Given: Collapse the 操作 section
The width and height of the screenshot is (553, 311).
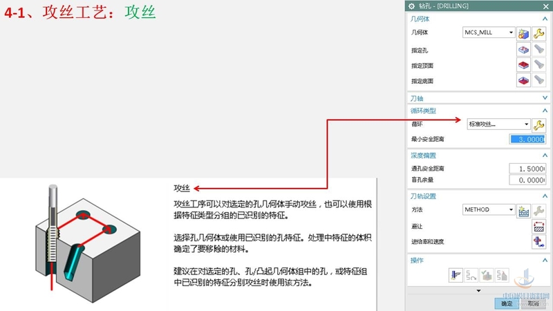Looking at the screenshot, I should [x=545, y=261].
